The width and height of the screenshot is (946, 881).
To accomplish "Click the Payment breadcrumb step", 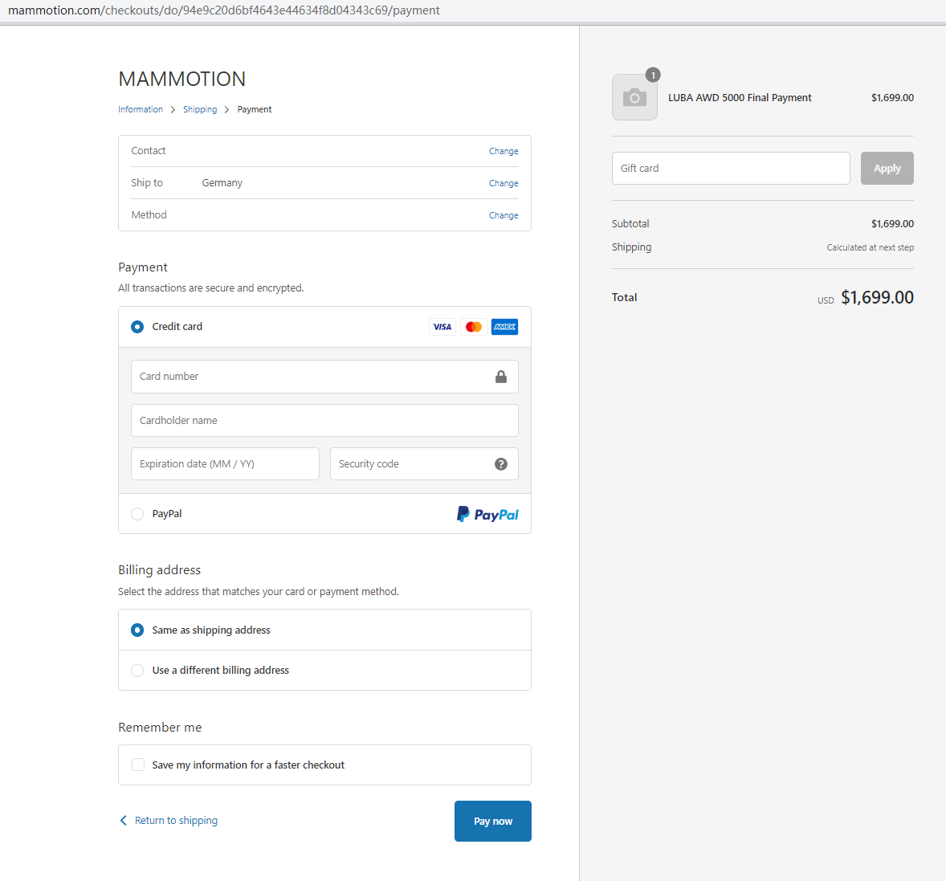I will click(x=254, y=109).
